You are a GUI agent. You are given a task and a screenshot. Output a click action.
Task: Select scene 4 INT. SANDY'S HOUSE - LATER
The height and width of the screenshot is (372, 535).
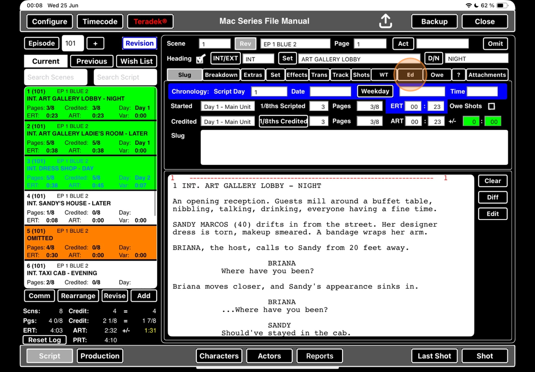[x=90, y=208]
